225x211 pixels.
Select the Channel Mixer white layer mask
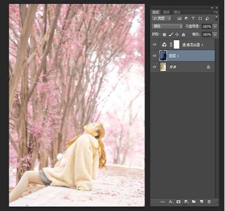click(177, 44)
